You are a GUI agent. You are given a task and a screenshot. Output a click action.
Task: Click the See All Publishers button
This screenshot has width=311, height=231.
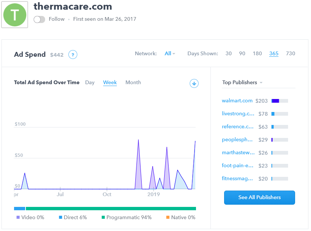pos(259,197)
